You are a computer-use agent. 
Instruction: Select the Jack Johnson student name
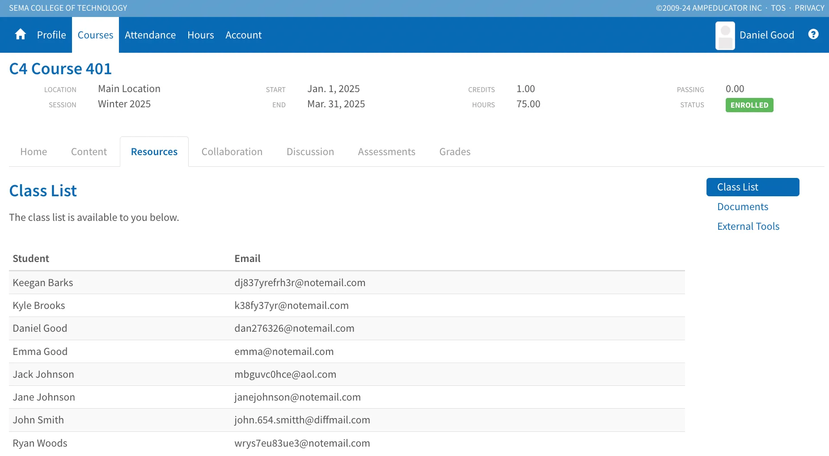(x=43, y=374)
